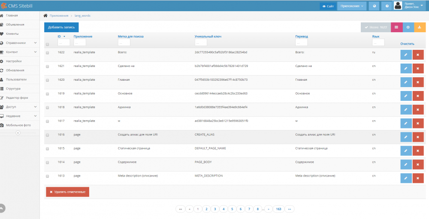Open the help question mark icon
Viewport: 429px width, 219px height.
point(387,6)
